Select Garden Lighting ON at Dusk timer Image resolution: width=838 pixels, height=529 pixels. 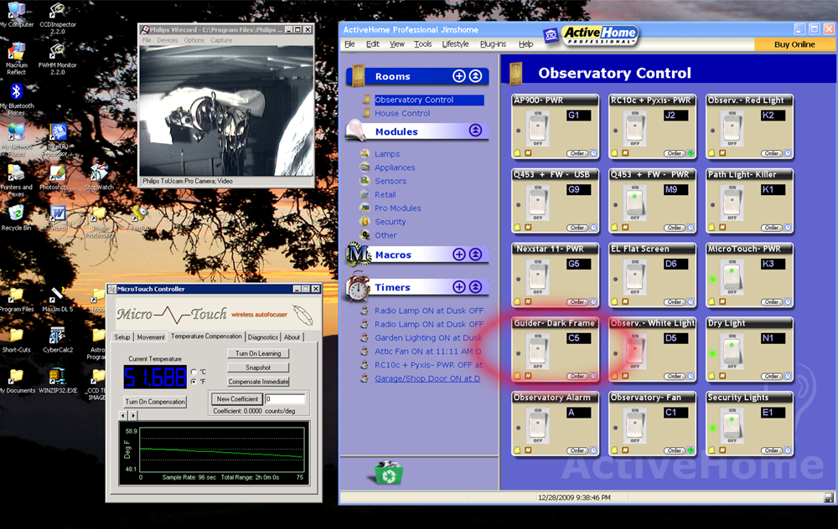tap(428, 337)
